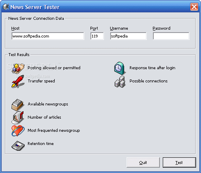Click the 'Possible connections' label
Screen dimensions: 201x173
point(148,81)
